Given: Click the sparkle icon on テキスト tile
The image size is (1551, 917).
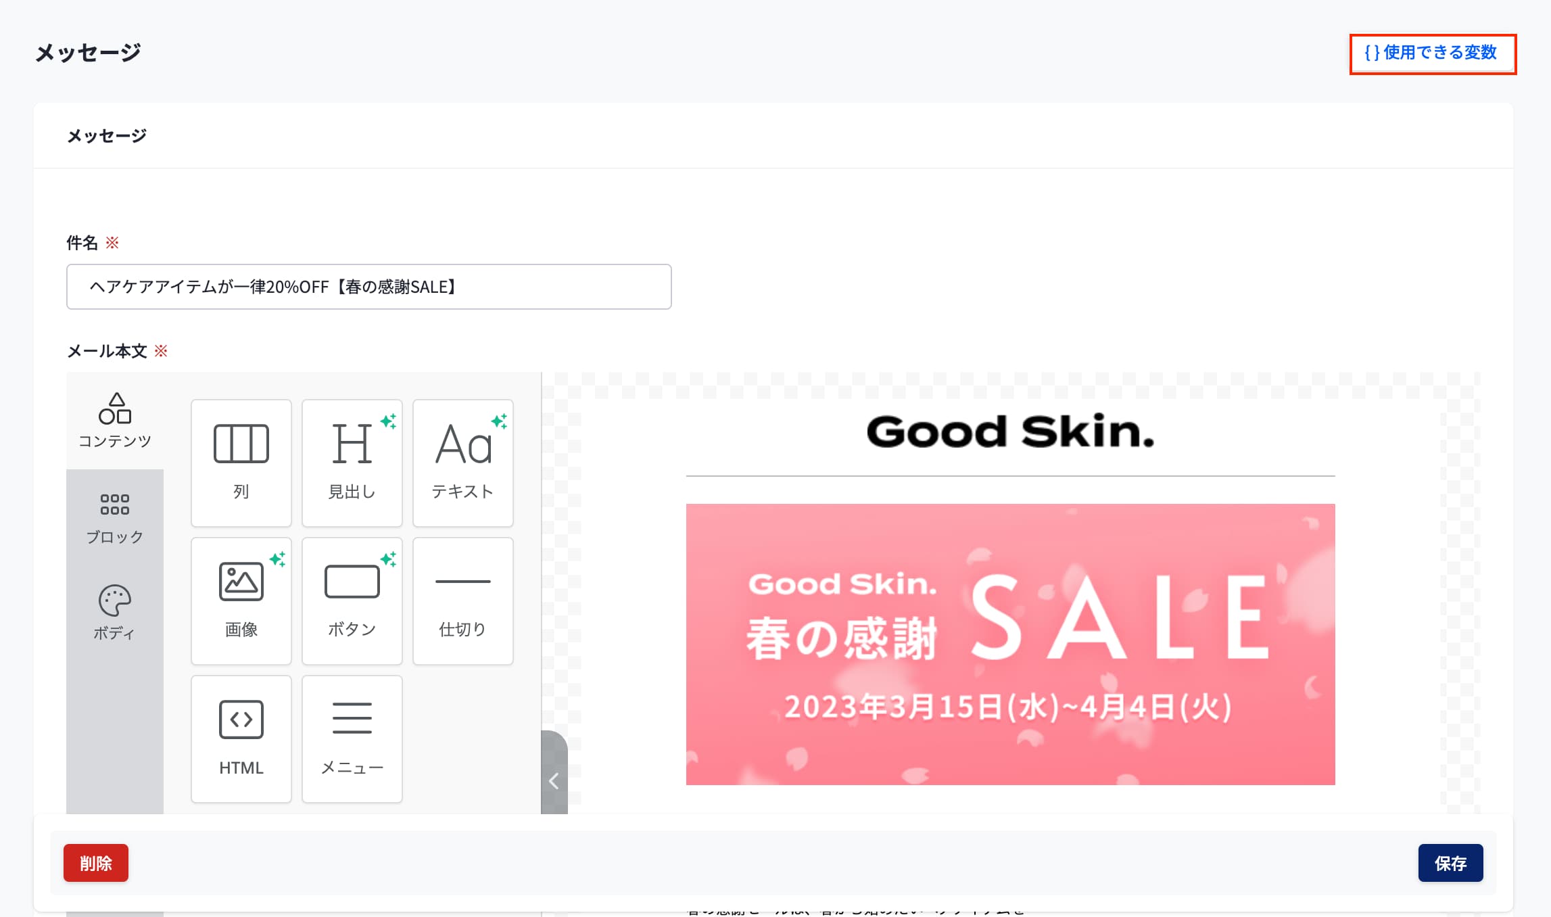Looking at the screenshot, I should 499,421.
